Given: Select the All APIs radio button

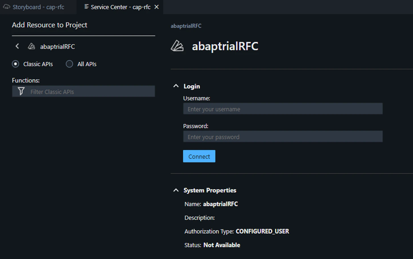Looking at the screenshot, I should pyautogui.click(x=69, y=64).
